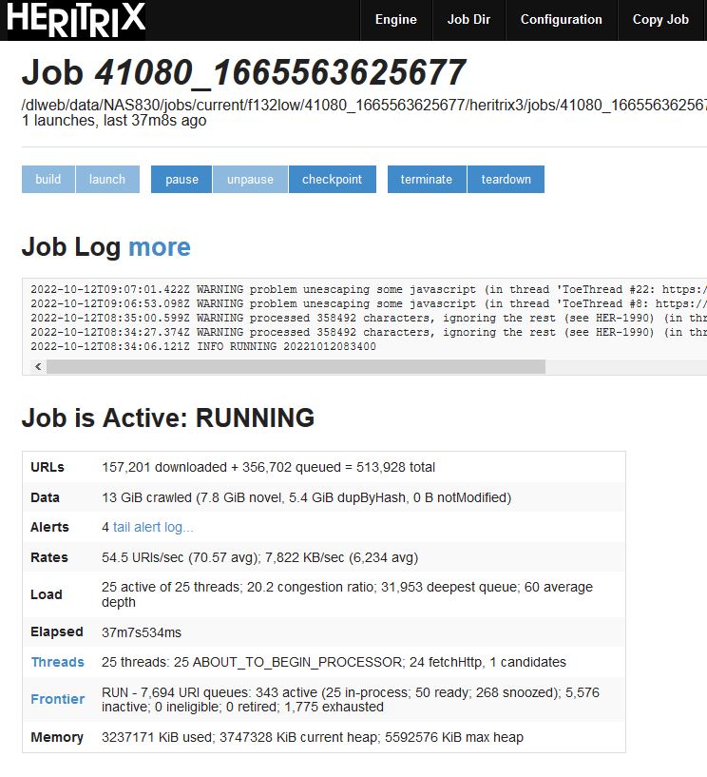Open the Job Dir menu item
Screen dimensions: 707x777
click(x=468, y=20)
